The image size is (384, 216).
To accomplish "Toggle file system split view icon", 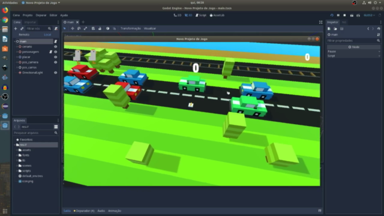I will (56, 127).
